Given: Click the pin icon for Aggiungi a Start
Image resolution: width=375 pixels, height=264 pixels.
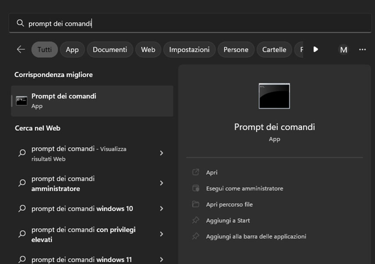Looking at the screenshot, I should [x=196, y=220].
